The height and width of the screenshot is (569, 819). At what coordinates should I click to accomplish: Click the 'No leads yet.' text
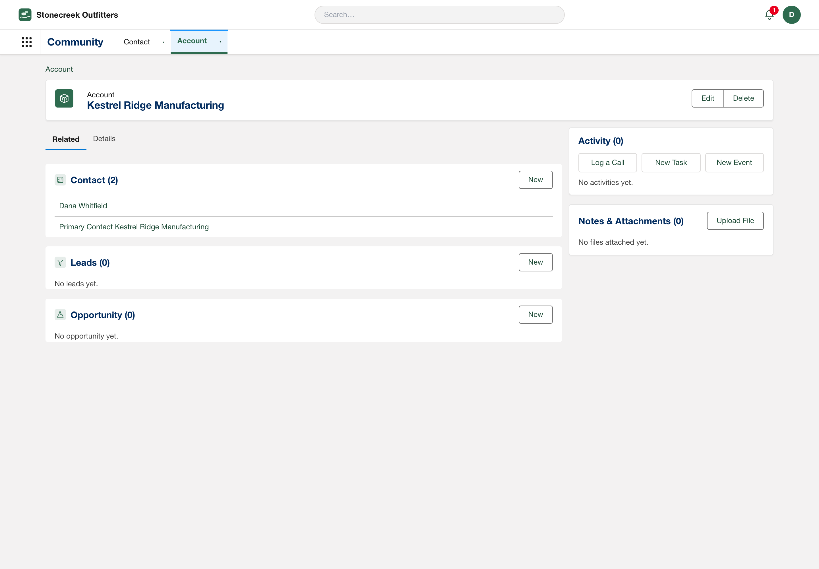coord(76,284)
